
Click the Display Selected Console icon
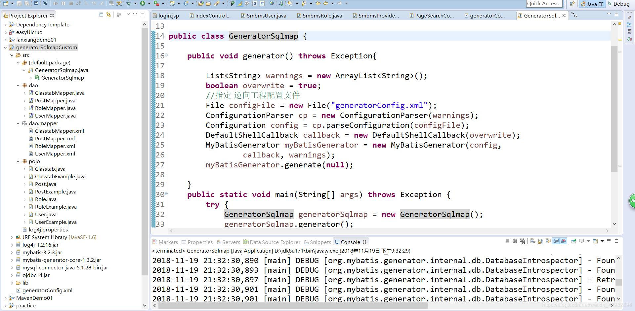click(x=581, y=241)
